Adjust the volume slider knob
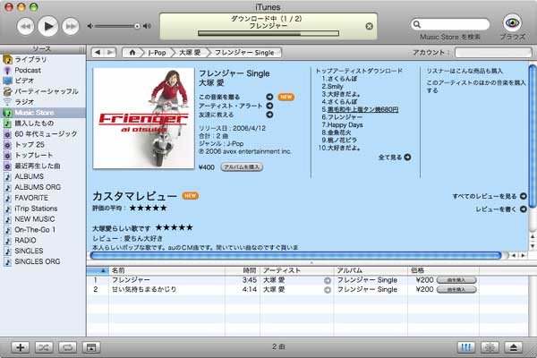537x358 pixels. pos(137,26)
